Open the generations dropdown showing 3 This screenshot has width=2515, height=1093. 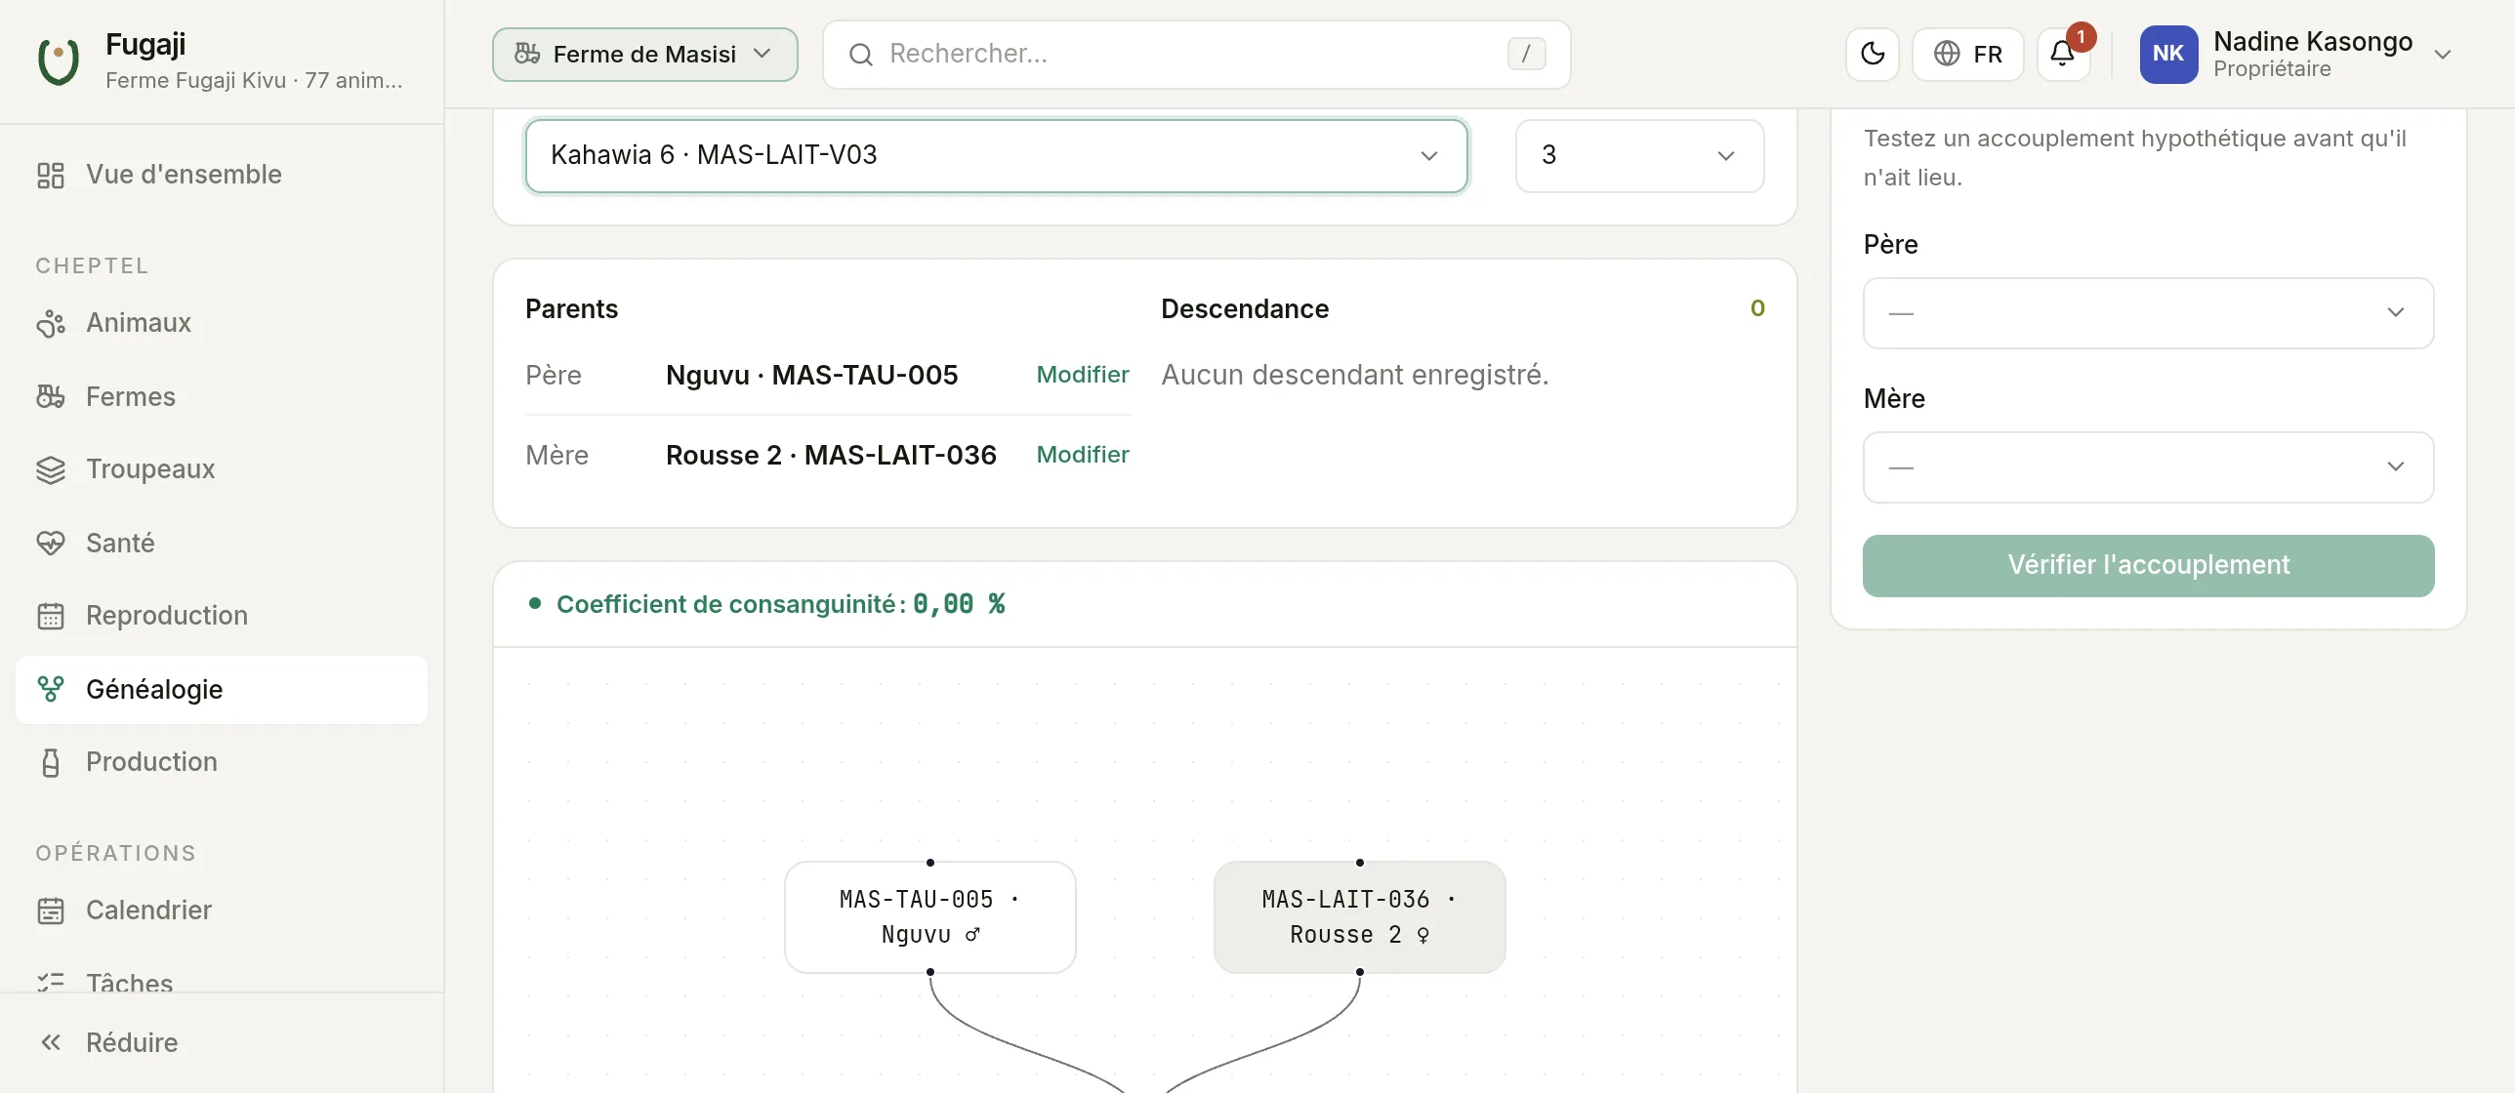click(x=1639, y=155)
